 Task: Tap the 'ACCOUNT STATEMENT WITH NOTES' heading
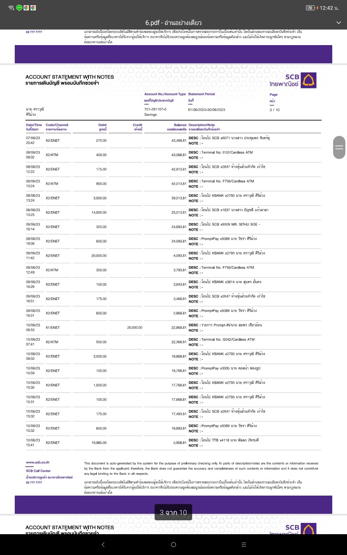click(70, 77)
